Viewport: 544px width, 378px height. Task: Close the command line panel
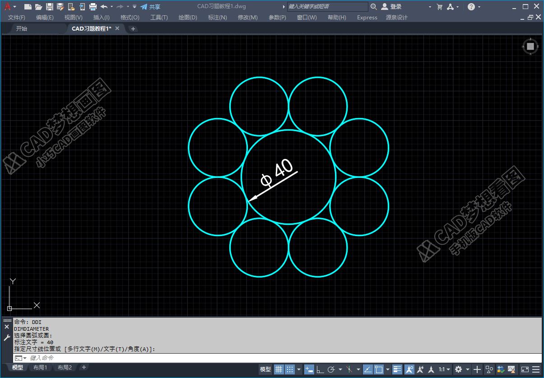[x=7, y=327]
